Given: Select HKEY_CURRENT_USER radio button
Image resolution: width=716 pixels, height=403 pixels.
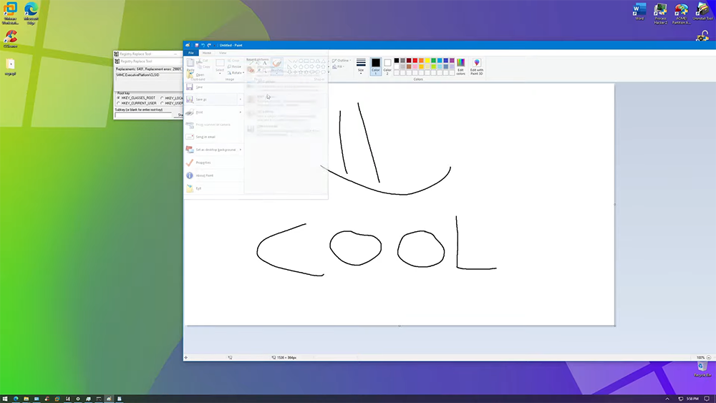Looking at the screenshot, I should 119,103.
